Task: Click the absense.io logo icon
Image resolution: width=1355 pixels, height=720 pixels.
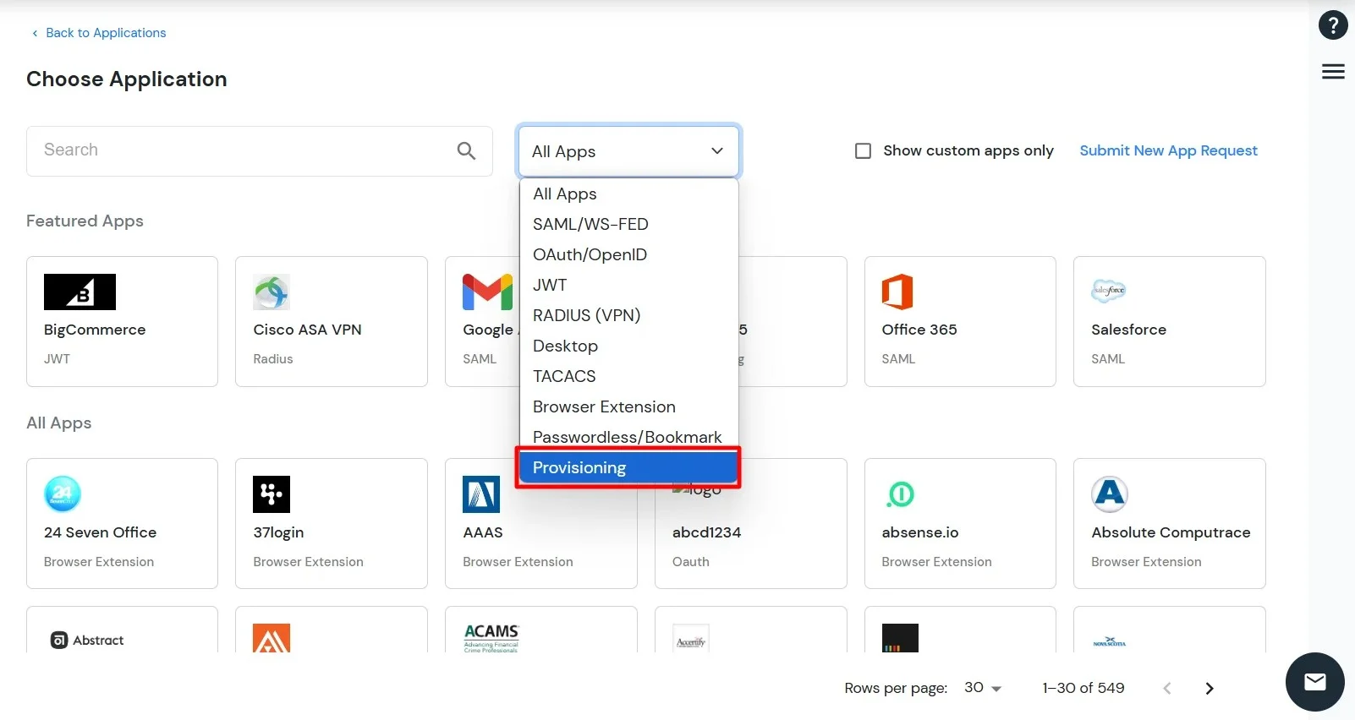Action: point(900,494)
